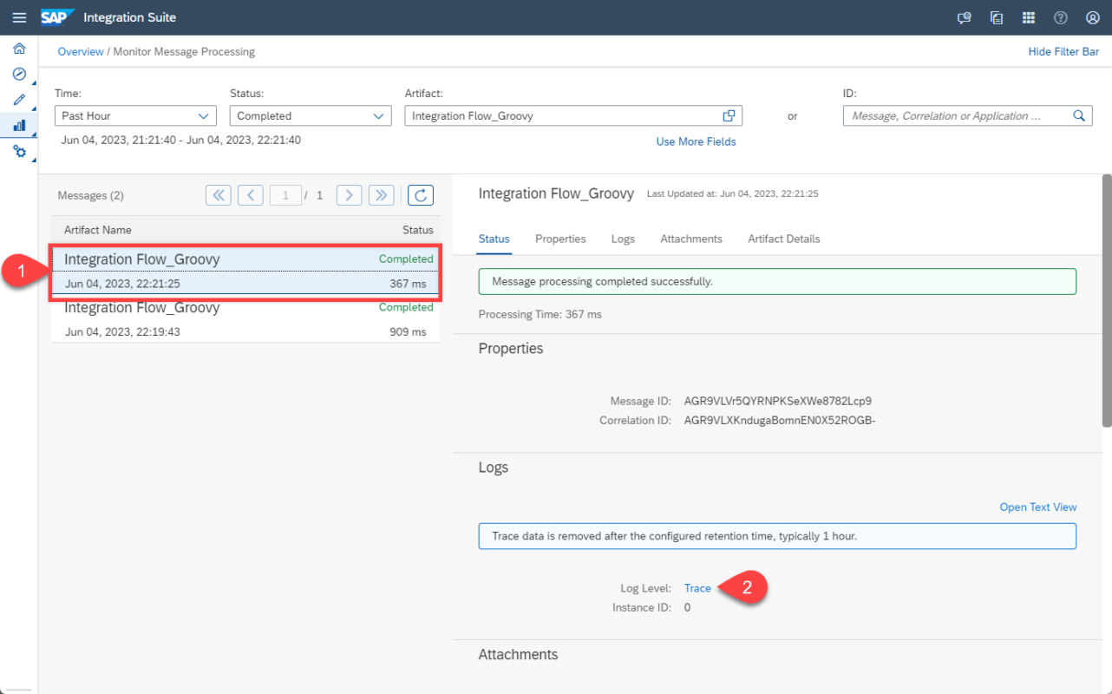Open the Home sidebar icon
Screen dimensions: 1112x694
pos(19,49)
